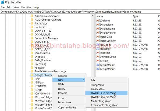Select the COCM_1_0_32 key
Screen dimensions: 160x111
42,34
